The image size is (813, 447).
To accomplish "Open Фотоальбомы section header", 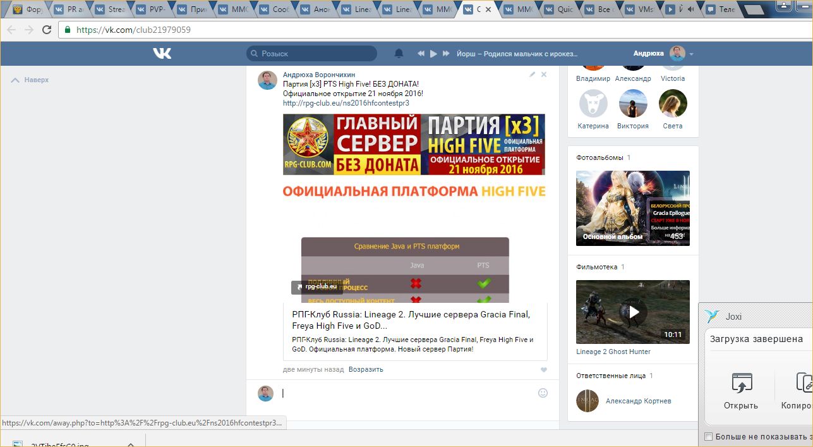I will coord(599,157).
